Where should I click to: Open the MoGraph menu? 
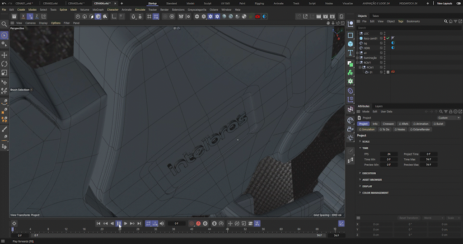click(x=98, y=10)
